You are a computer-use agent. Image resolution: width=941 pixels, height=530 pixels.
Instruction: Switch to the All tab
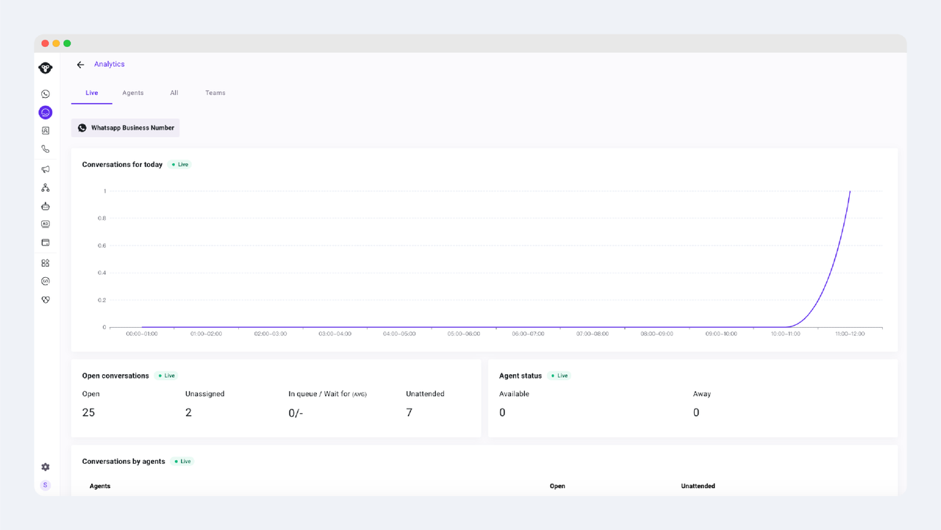174,93
